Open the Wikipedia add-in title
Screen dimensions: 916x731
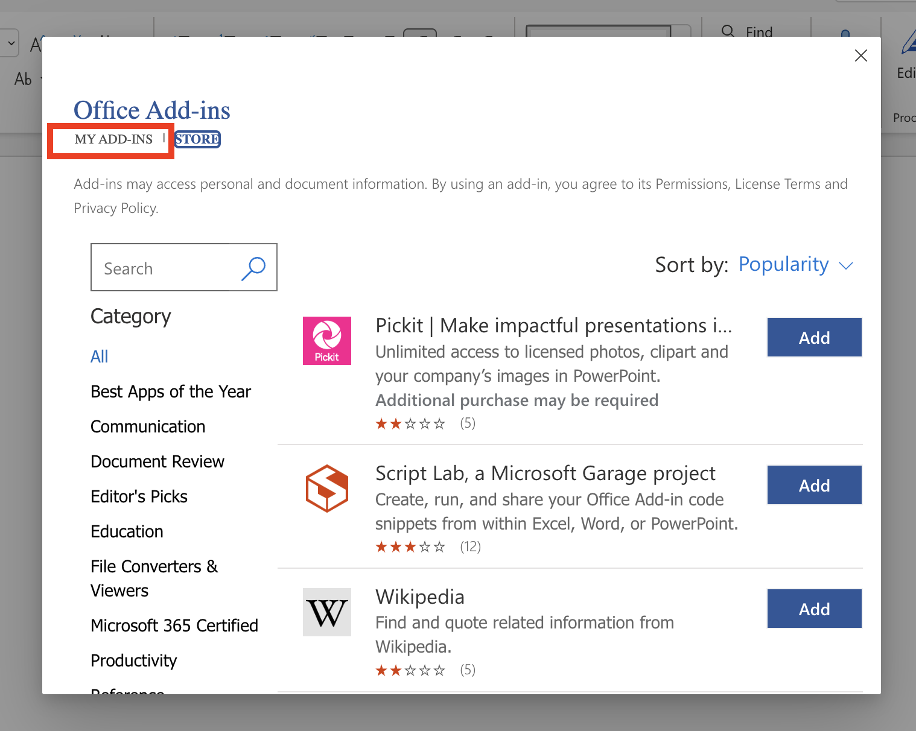tap(420, 597)
